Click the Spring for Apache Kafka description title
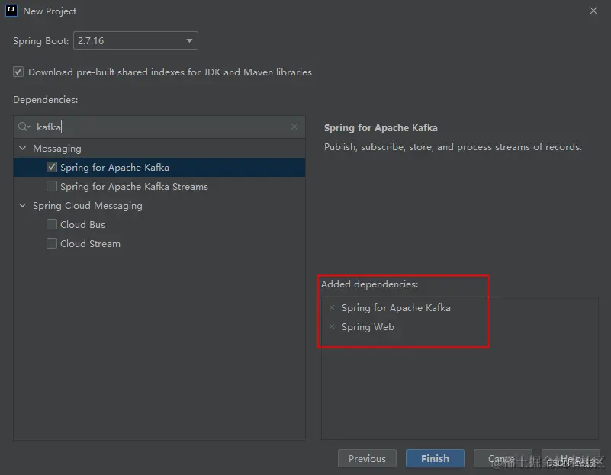Viewport: 611px width, 475px height. click(x=381, y=127)
